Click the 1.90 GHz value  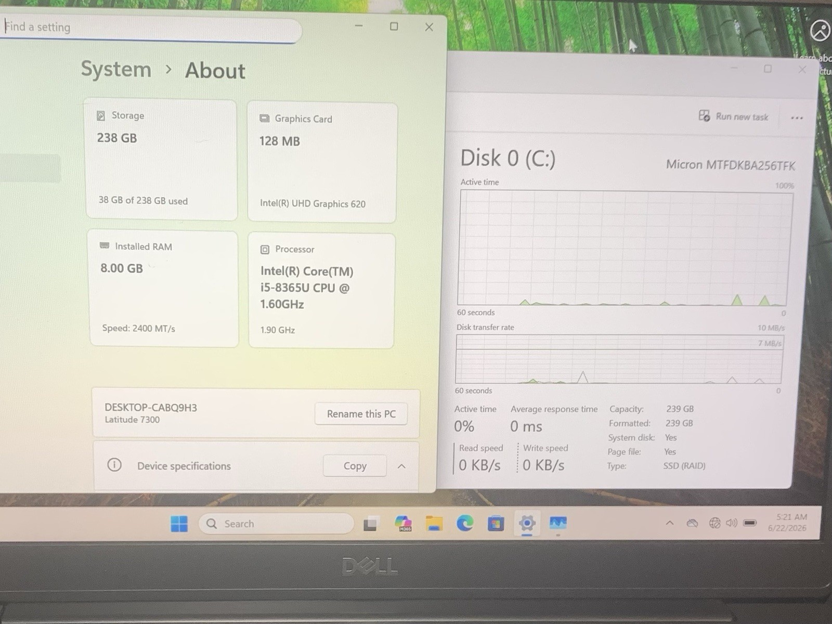(278, 330)
